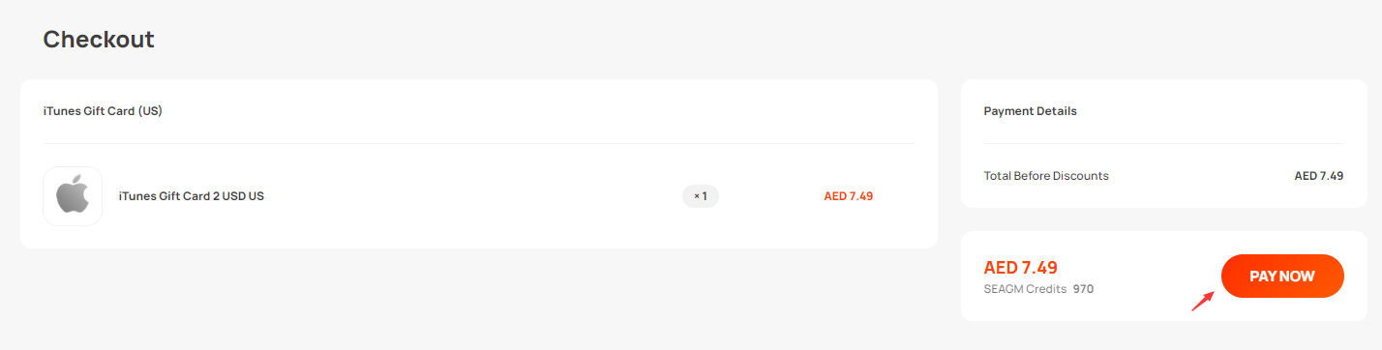The width and height of the screenshot is (1382, 350).
Task: Click the Payment Details heading
Action: point(1031,111)
